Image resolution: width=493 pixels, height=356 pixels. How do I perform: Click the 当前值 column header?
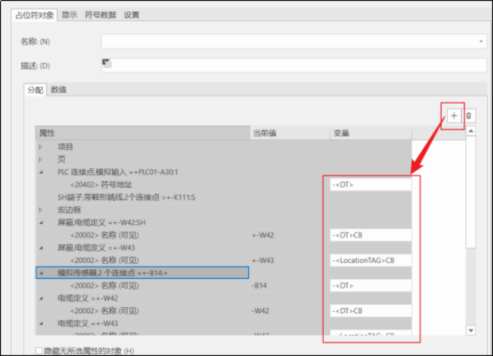[290, 133]
